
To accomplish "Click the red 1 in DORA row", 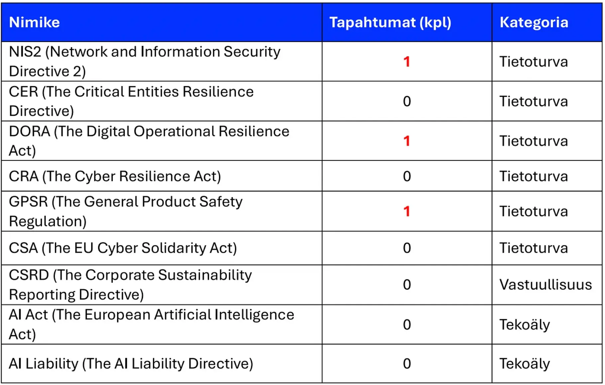I will [407, 141].
